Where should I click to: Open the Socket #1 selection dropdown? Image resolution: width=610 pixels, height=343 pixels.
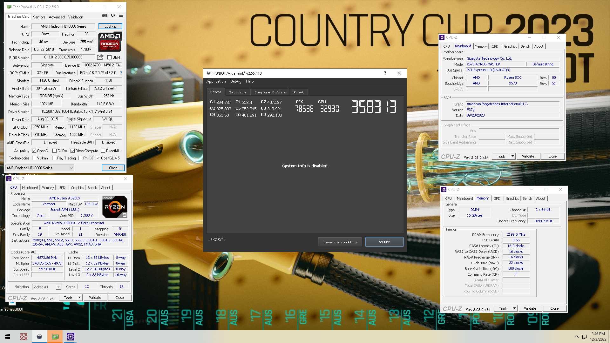(x=46, y=287)
